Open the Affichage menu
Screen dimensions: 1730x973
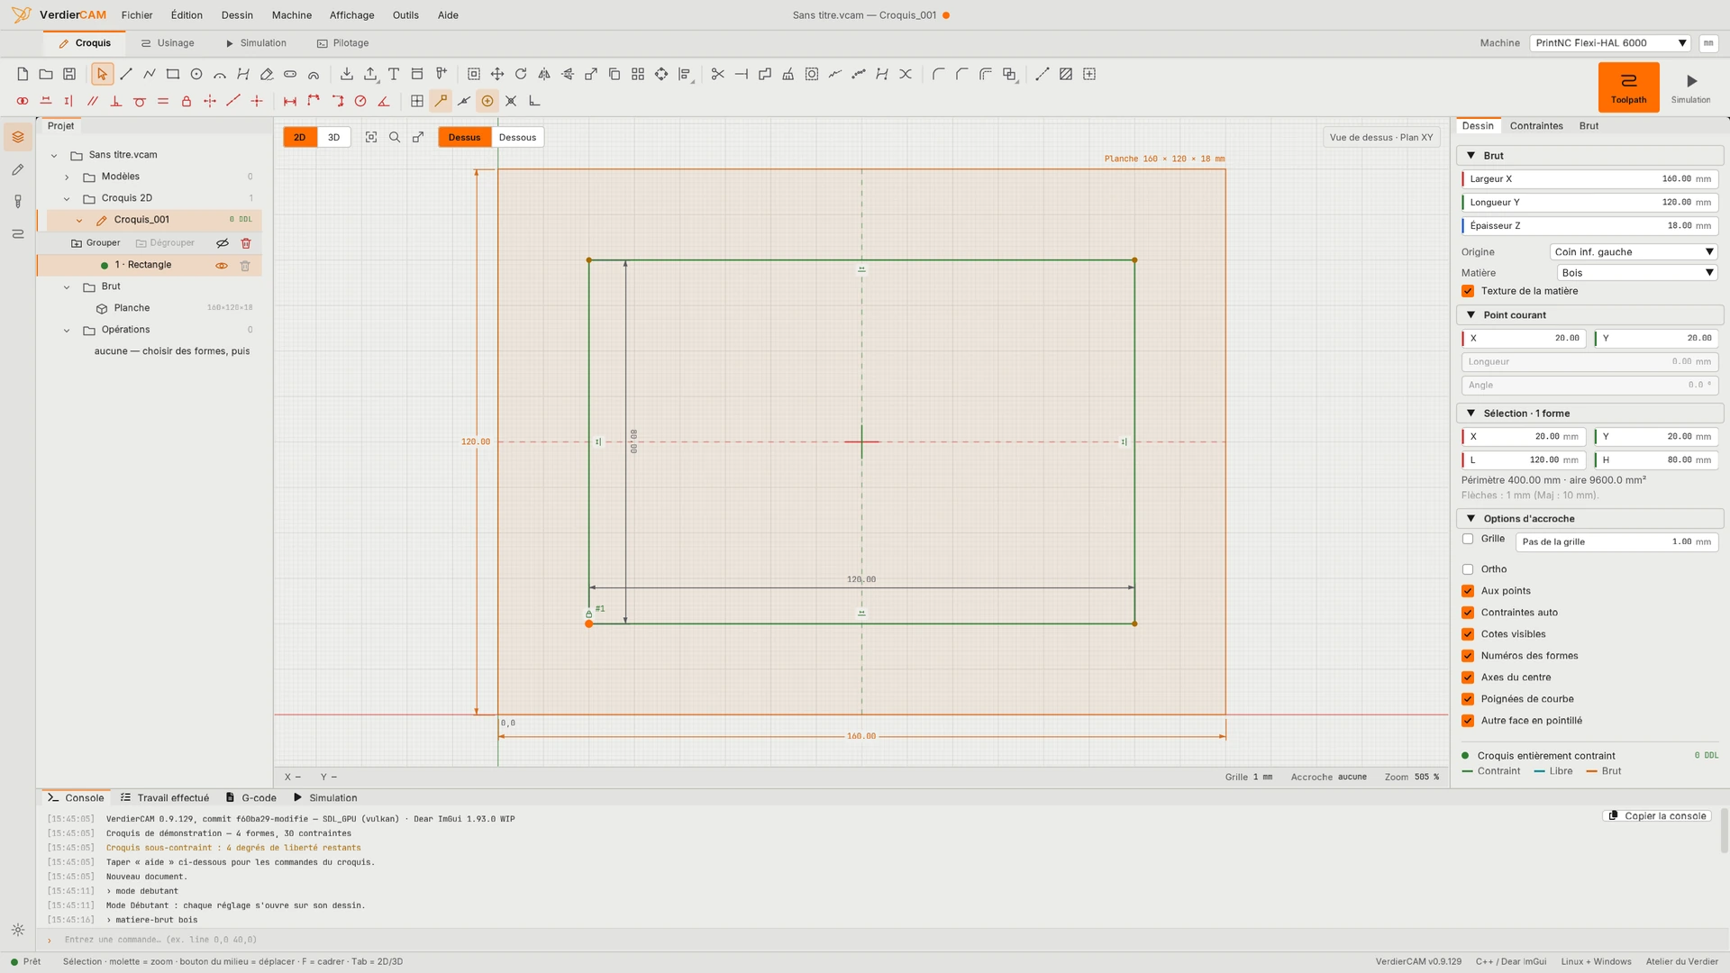pos(351,15)
